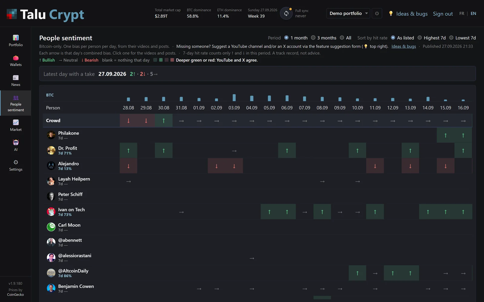Click Dr. Profit's avatar
Viewport: 484px width, 302px height.
51,150
